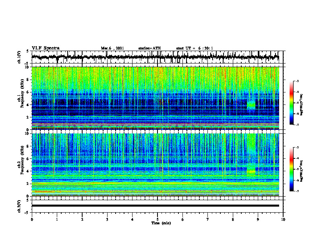Click the "6" kHz tick on ch.1 frequency axis
Viewport: 319px width, 246px height.
(28, 92)
